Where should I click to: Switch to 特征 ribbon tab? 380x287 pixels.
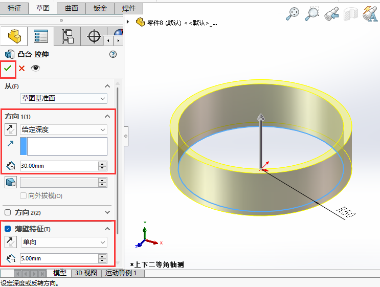[x=14, y=8]
